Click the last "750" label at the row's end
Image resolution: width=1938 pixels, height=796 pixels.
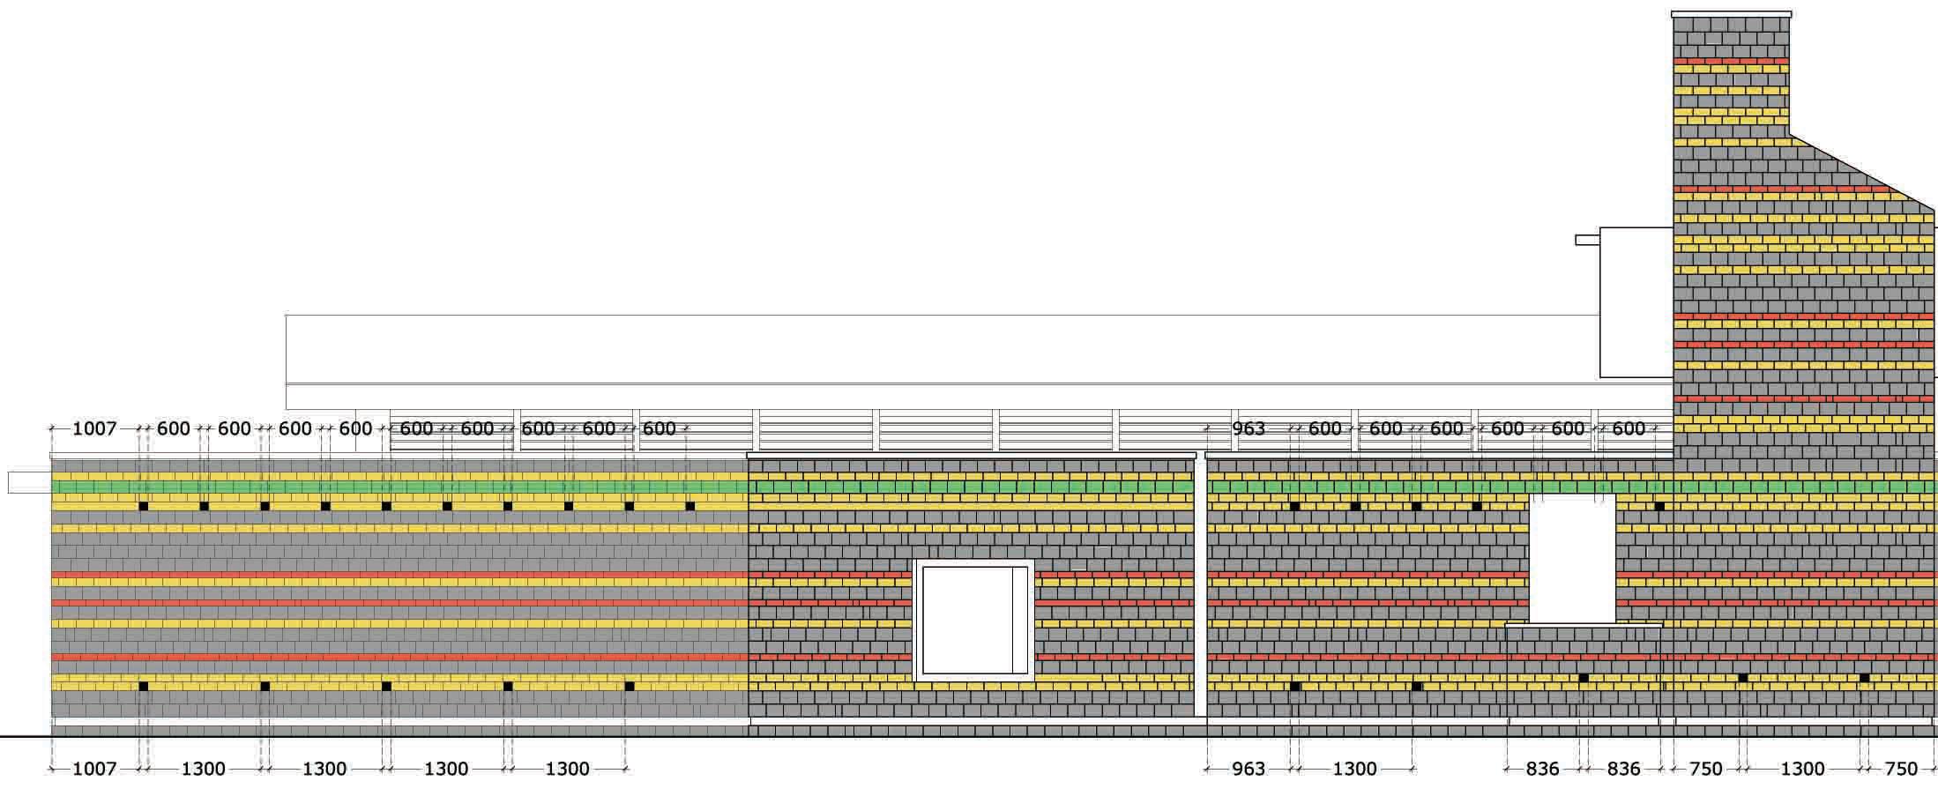[x=1900, y=769]
